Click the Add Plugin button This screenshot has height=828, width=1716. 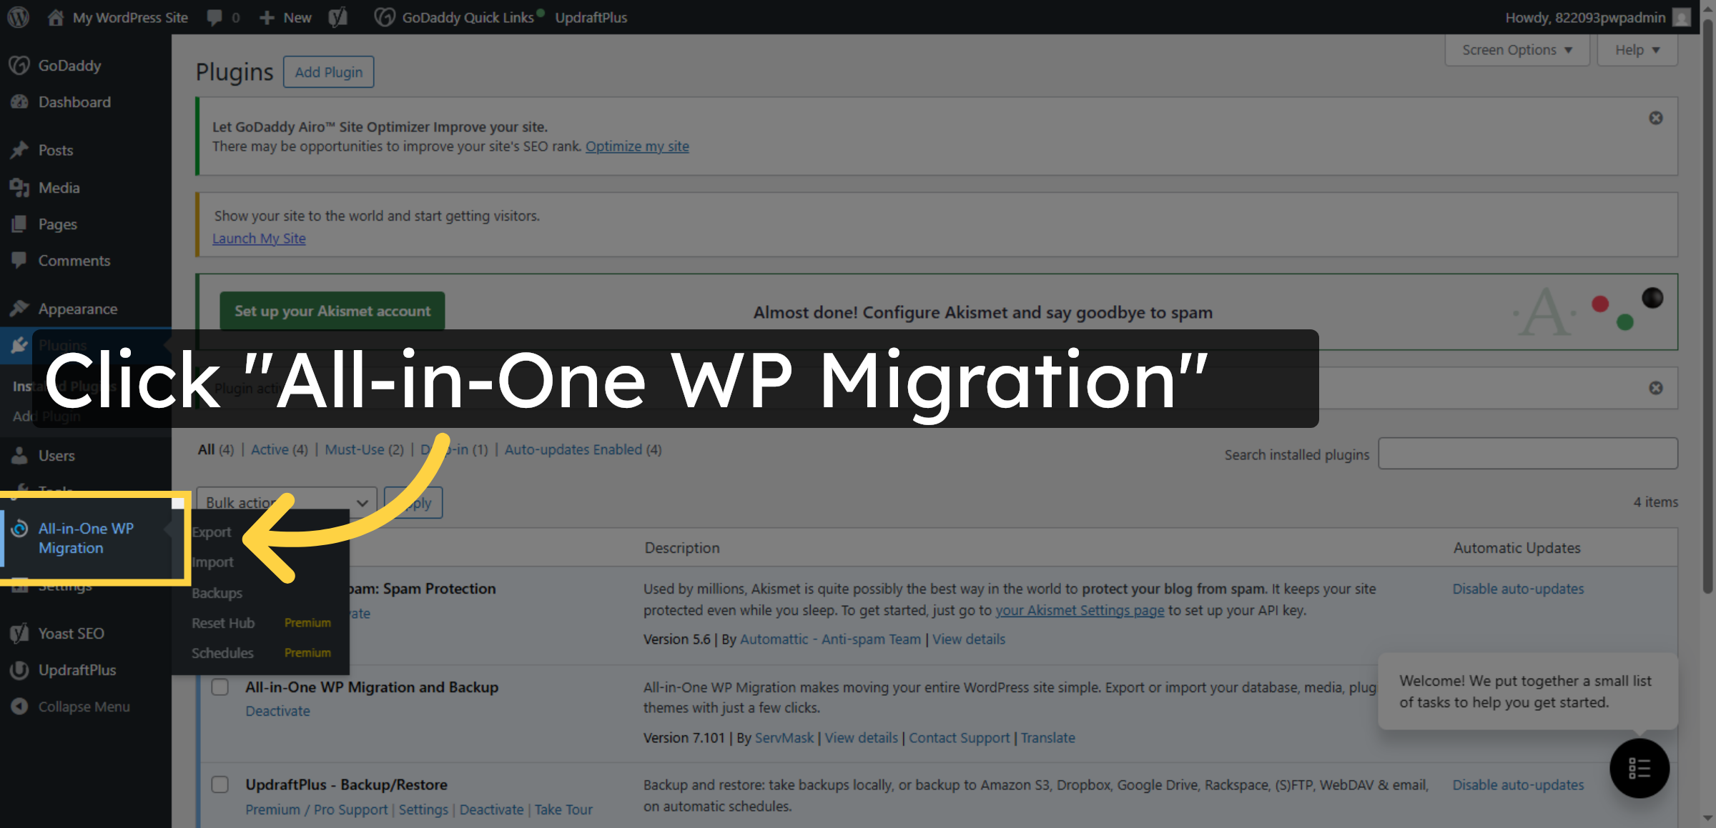coord(328,71)
